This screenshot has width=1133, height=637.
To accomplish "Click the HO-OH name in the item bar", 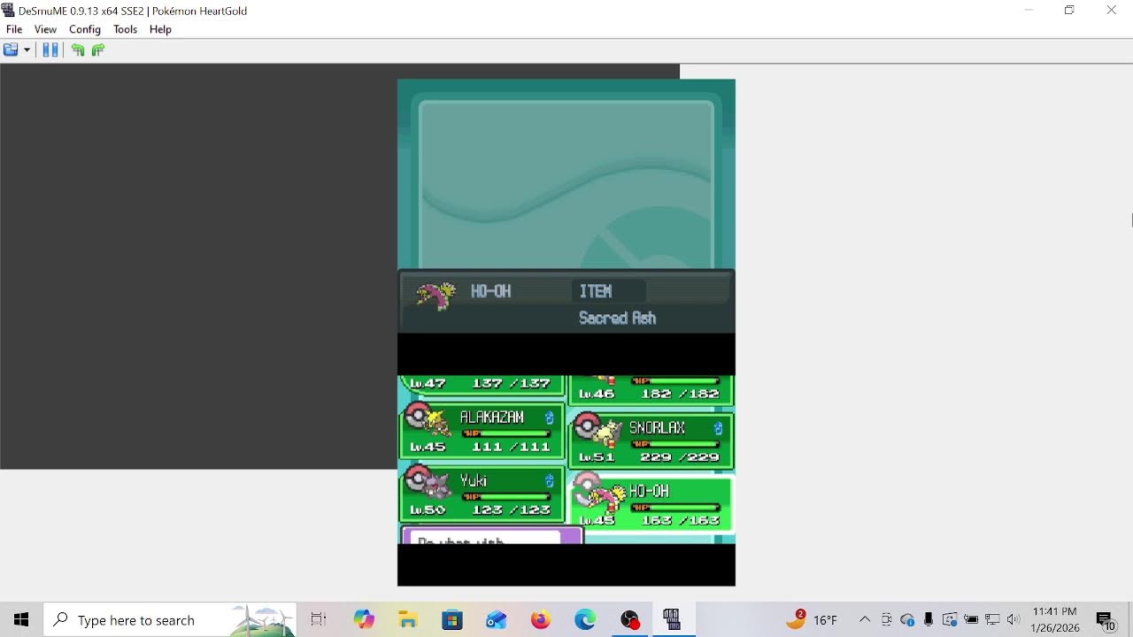I will coord(490,291).
